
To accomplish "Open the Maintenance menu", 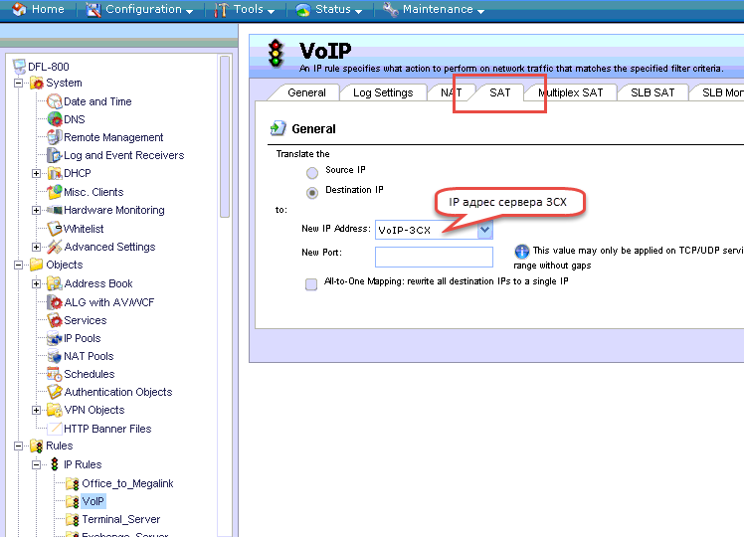I will (x=434, y=9).
